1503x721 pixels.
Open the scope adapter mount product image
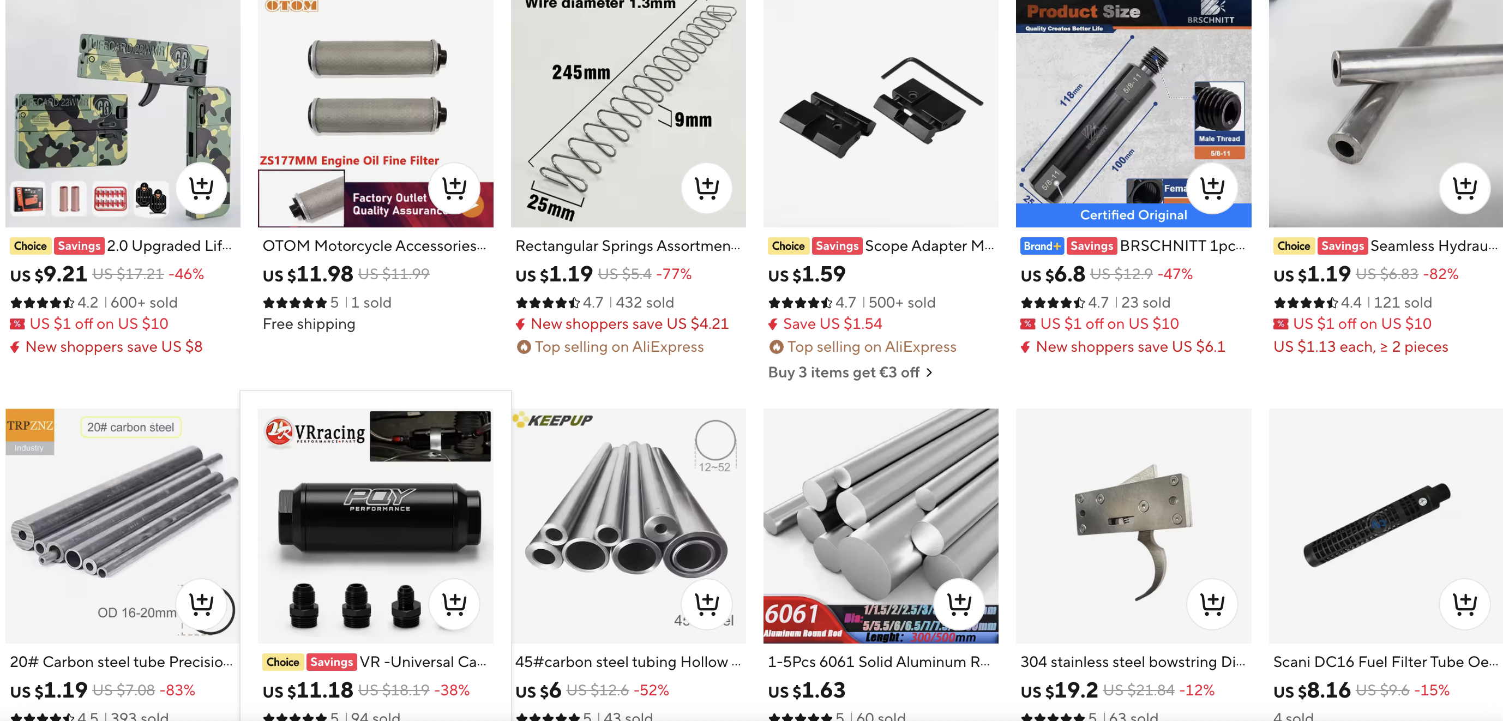(x=880, y=114)
